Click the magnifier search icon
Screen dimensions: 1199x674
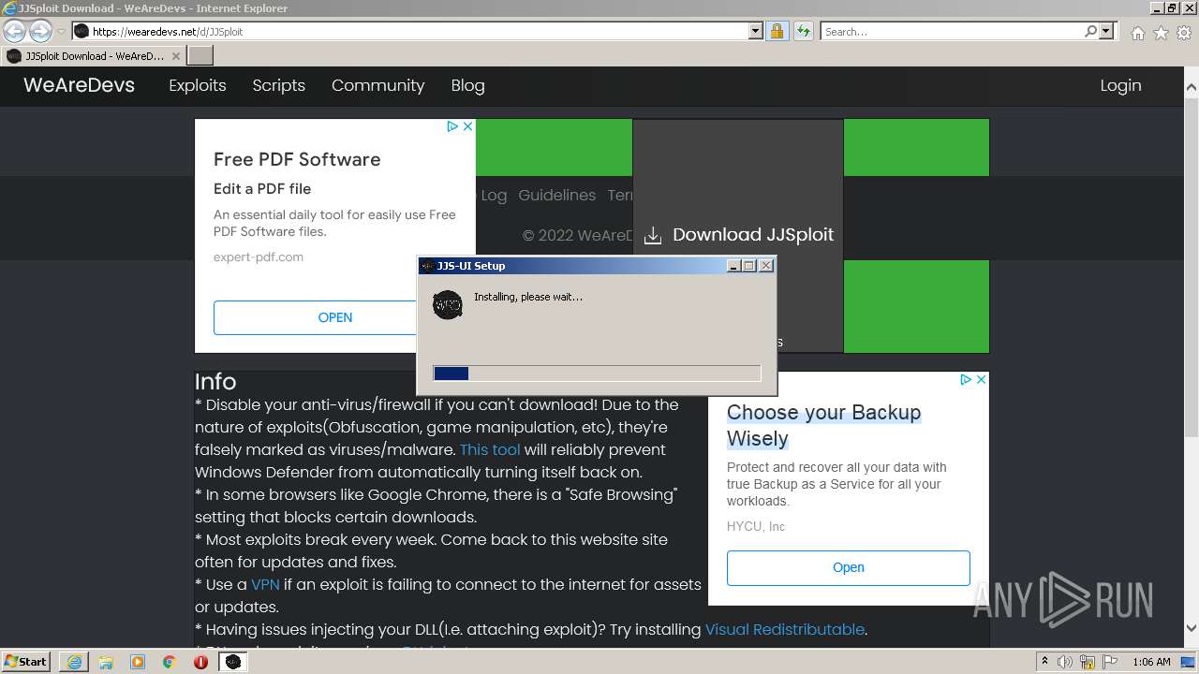point(1090,31)
